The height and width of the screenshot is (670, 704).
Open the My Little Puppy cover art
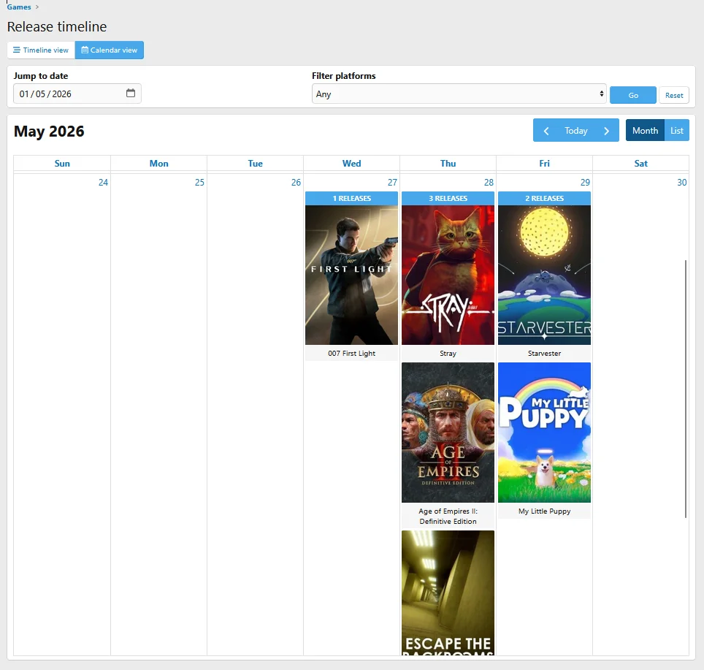pos(544,433)
